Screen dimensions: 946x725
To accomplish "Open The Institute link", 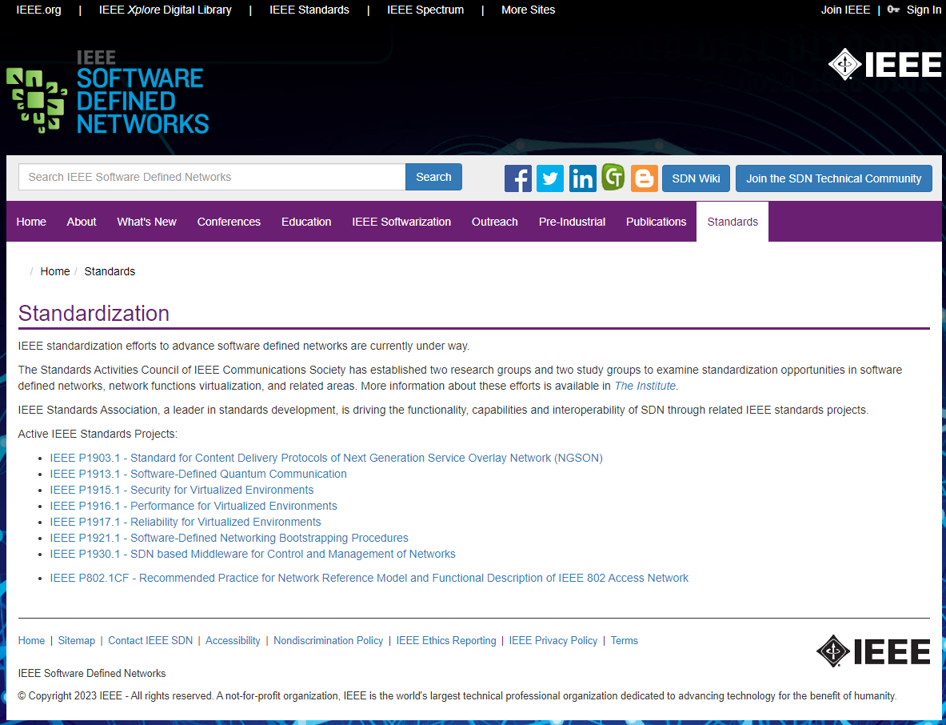I will (645, 386).
